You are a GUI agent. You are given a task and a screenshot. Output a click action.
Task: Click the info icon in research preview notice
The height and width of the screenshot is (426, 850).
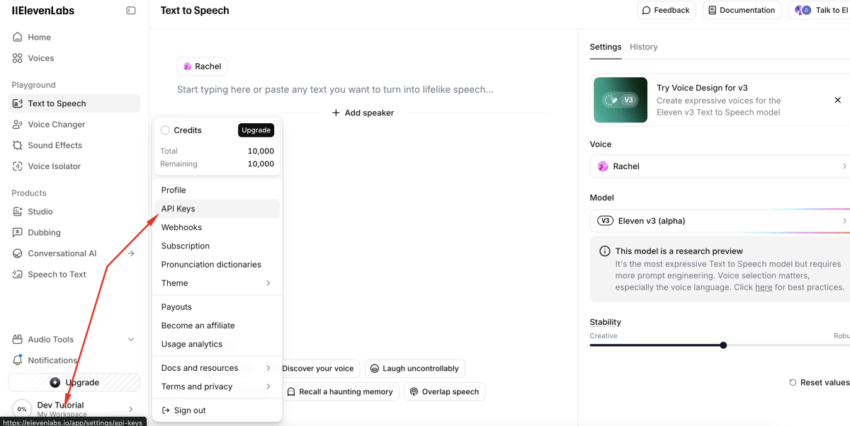605,251
